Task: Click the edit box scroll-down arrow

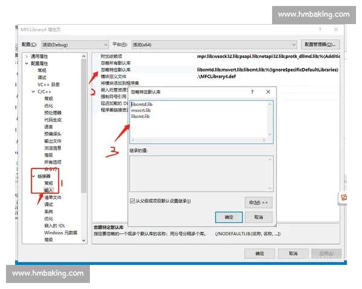Action: [270, 134]
